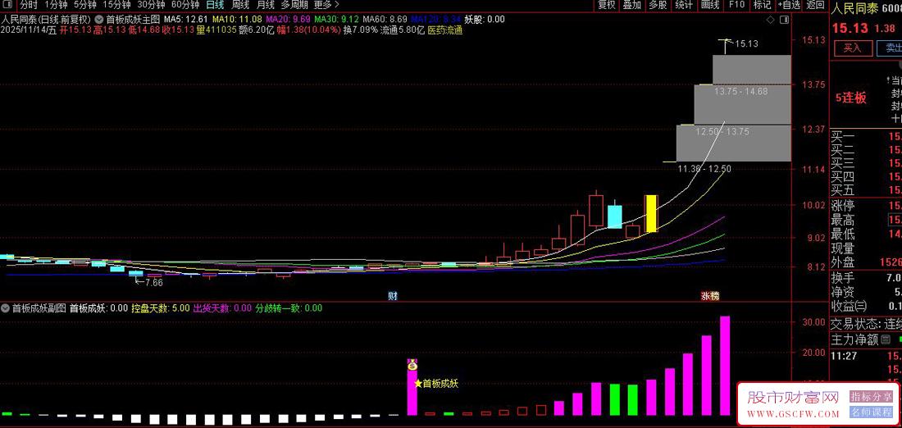
Task: Toggle the layout panel icon at top-left
Action: [x=7, y=5]
